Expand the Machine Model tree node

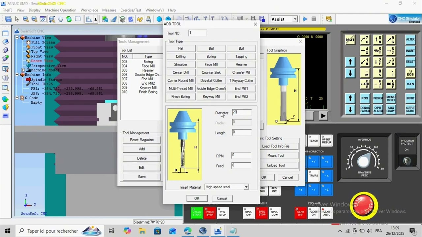(23, 70)
